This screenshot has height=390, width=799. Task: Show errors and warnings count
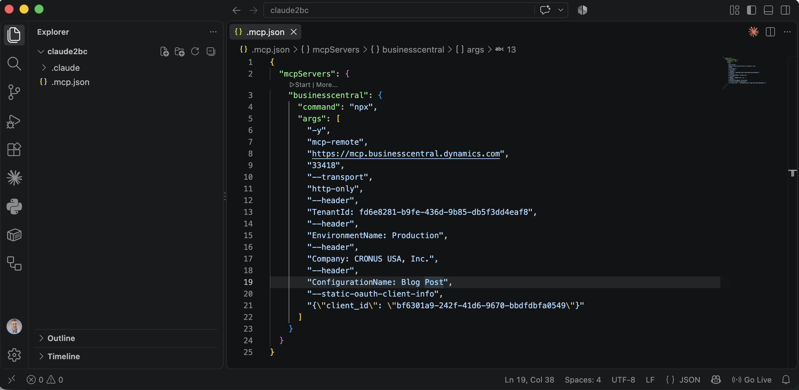[x=45, y=380]
